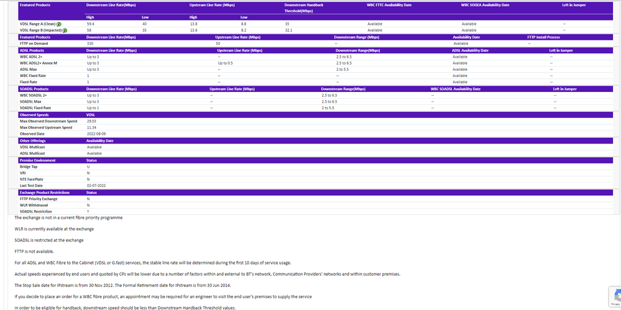Select the 'WBC Fixed Rate' row label
The image size is (621, 310).
[32, 76]
